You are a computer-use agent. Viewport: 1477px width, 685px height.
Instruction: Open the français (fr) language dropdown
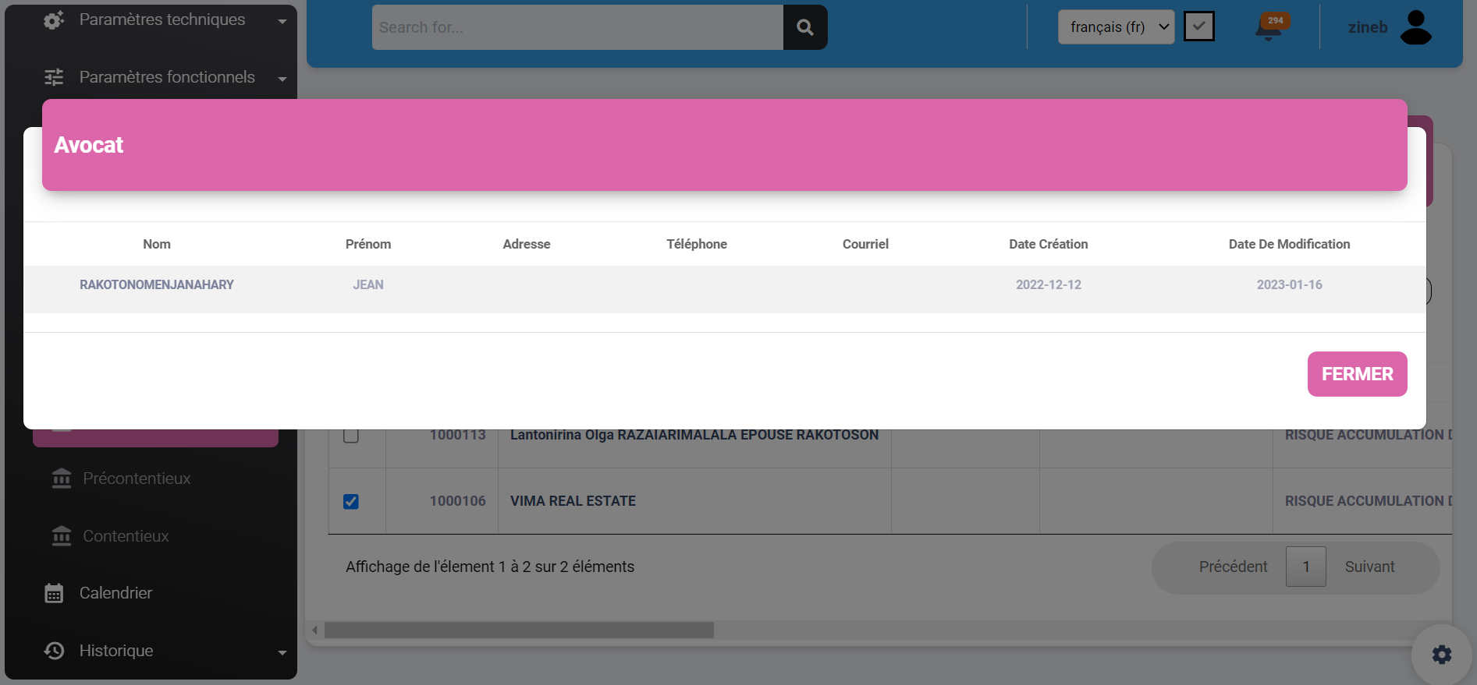pos(1116,27)
